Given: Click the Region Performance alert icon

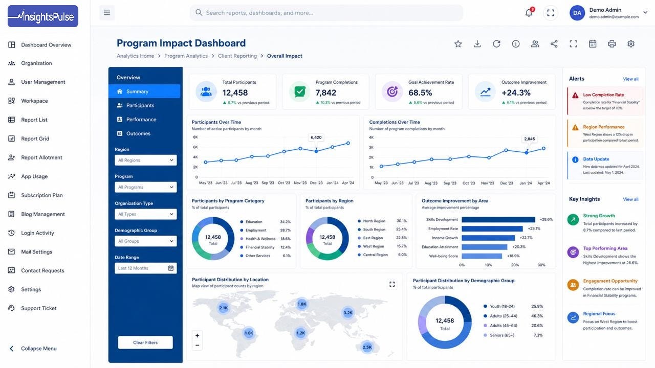Looking at the screenshot, I should tap(575, 127).
